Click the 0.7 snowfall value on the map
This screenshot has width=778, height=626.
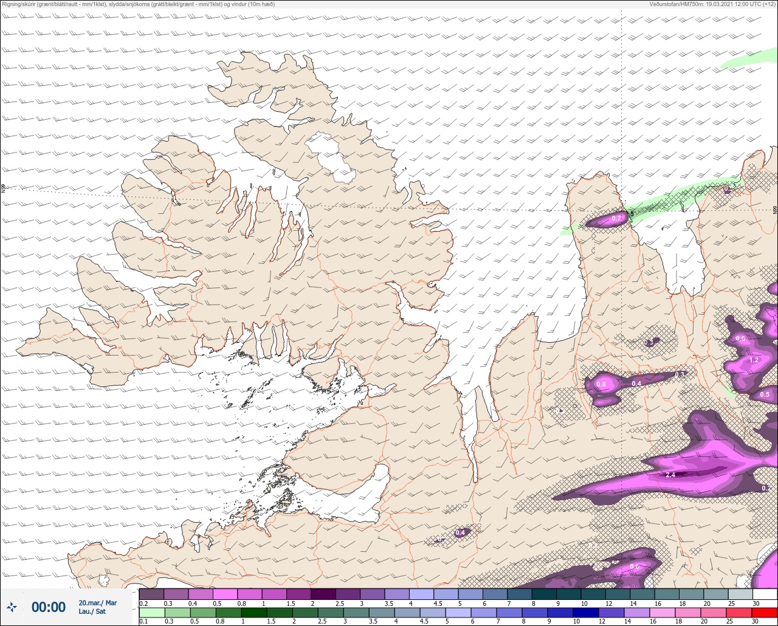616,218
